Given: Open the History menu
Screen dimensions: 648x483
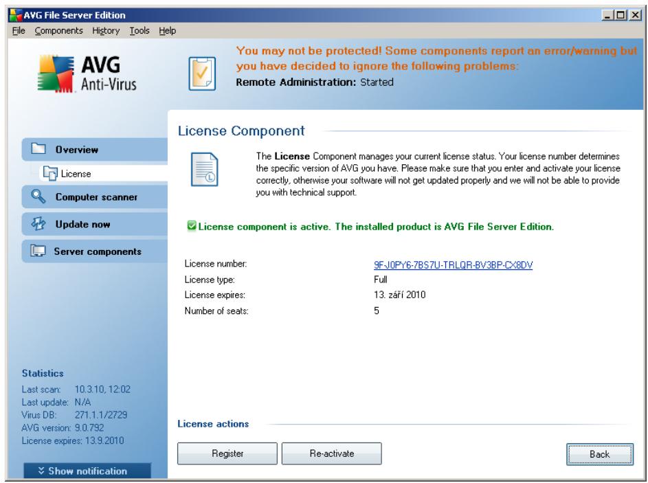Looking at the screenshot, I should click(106, 31).
